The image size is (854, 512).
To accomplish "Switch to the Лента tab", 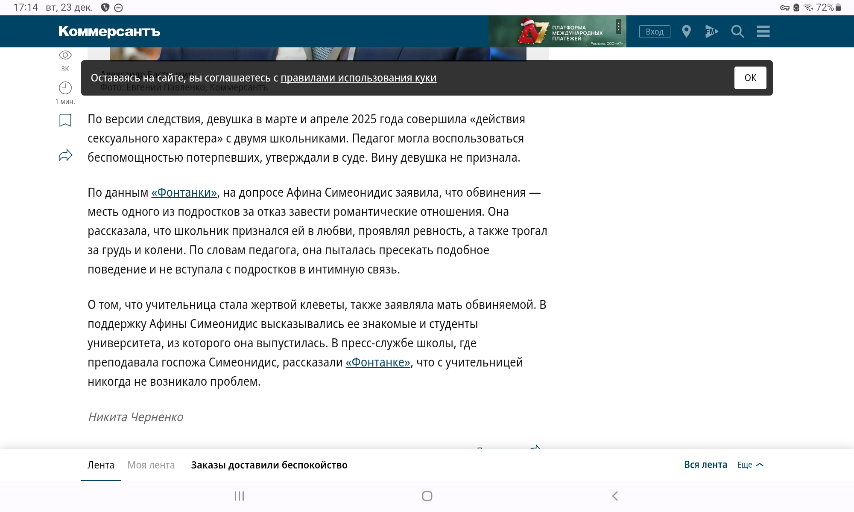I will click(x=101, y=465).
